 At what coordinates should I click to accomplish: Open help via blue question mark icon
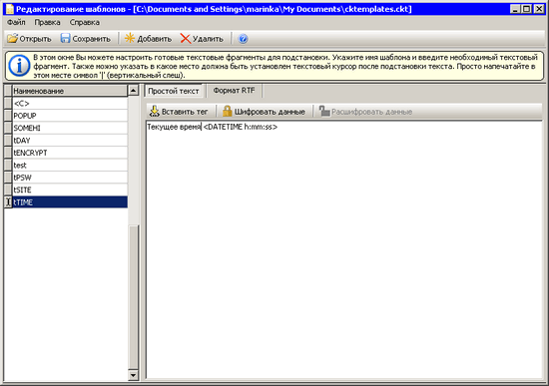tap(243, 39)
